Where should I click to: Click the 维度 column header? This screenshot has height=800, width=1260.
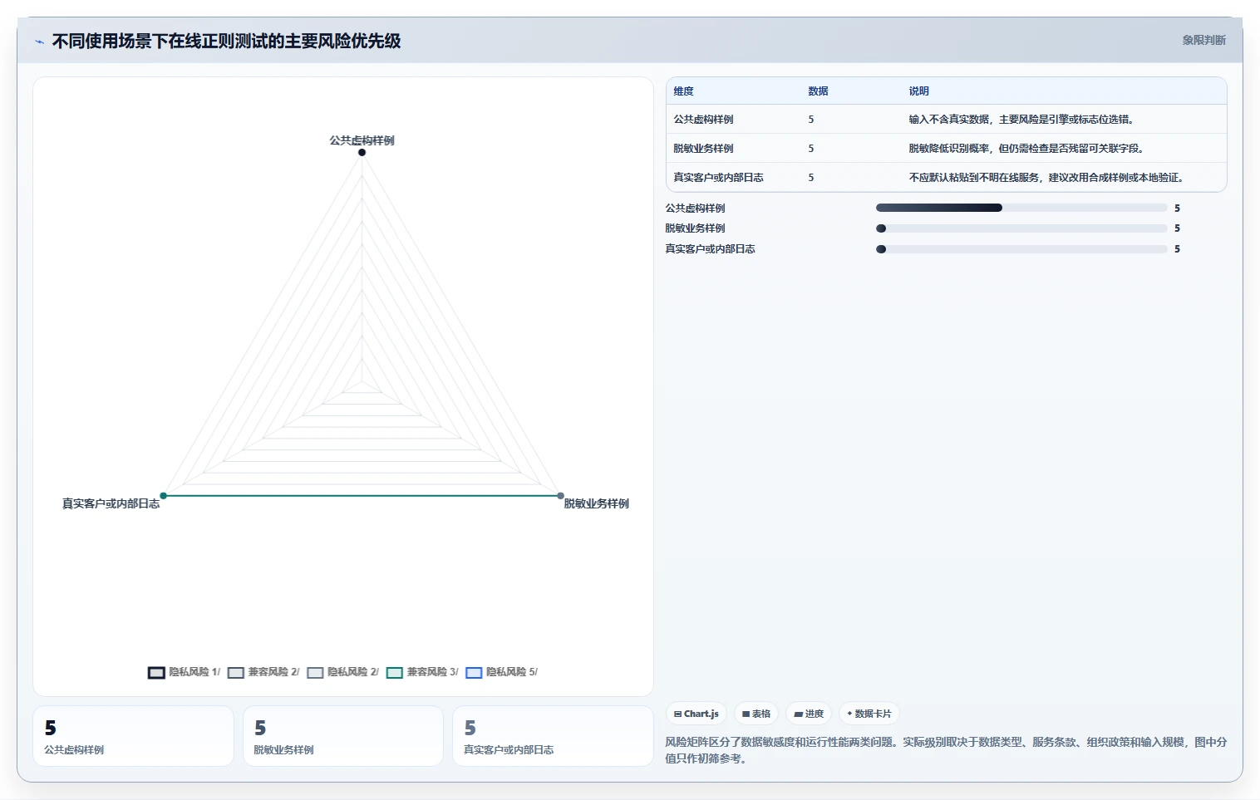(x=683, y=91)
